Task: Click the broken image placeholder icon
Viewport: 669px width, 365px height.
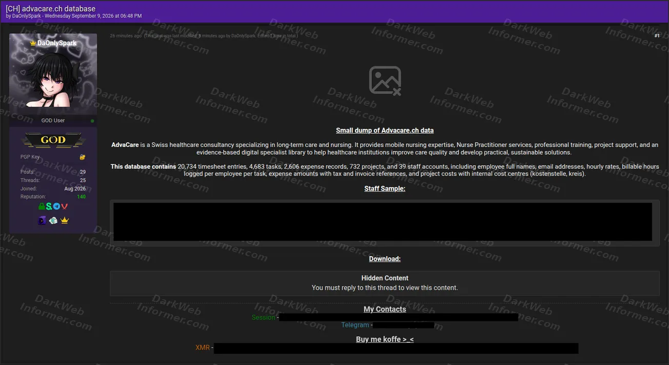Action: (385, 81)
